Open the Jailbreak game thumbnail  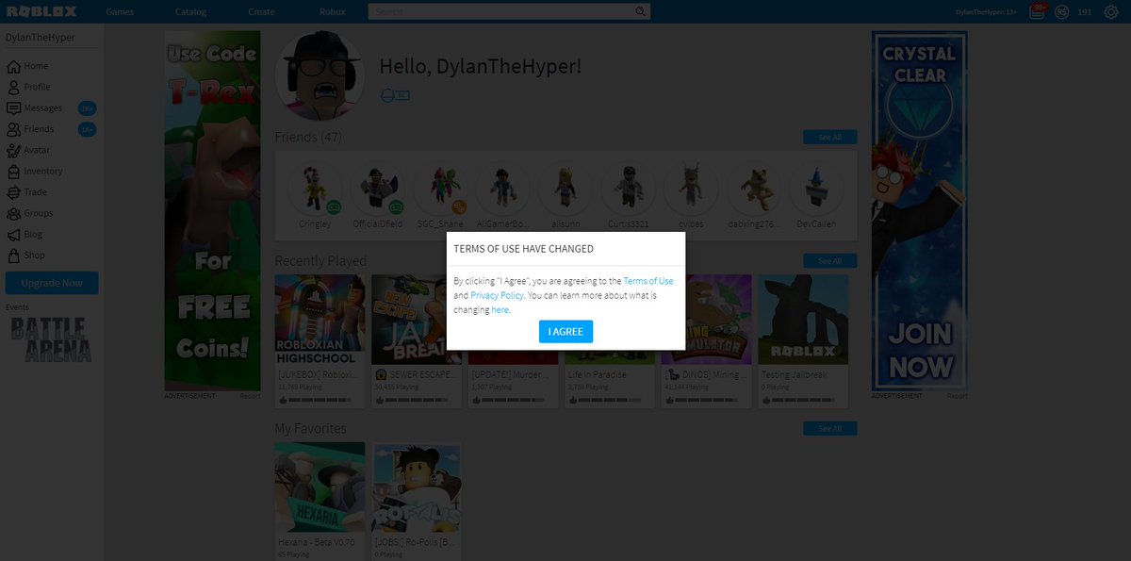tap(416, 320)
